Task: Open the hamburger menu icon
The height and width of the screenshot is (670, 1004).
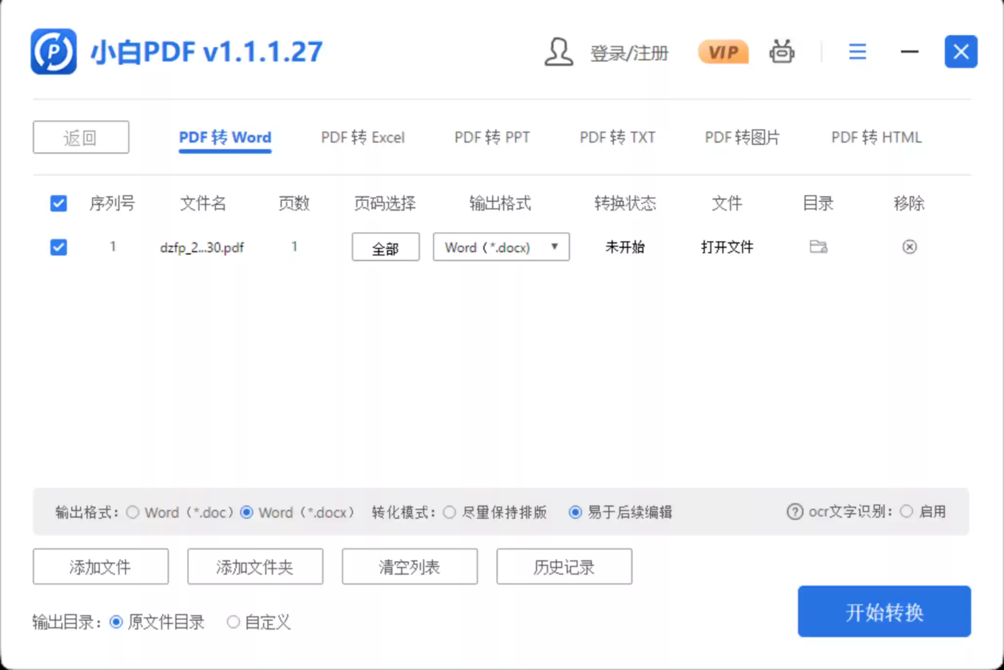Action: [x=857, y=52]
